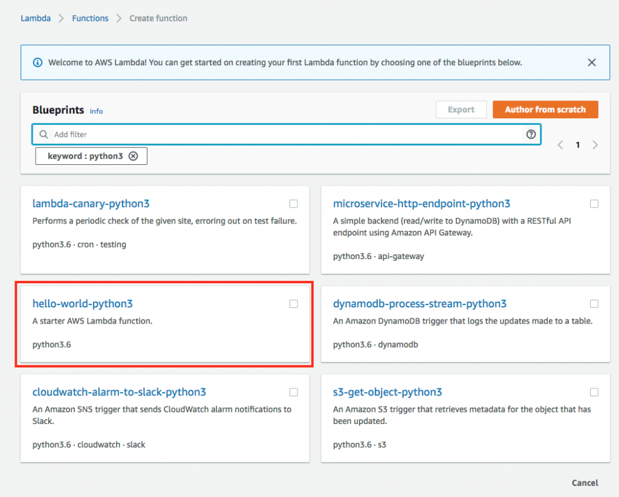Open the lambda-canary-python3 blueprint
Screen dimensions: 619x497
(91, 204)
